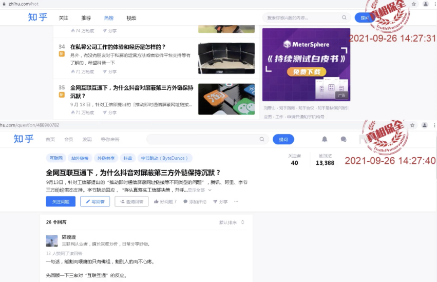
Task: Switch to the 热榜 tab
Action: (109, 18)
